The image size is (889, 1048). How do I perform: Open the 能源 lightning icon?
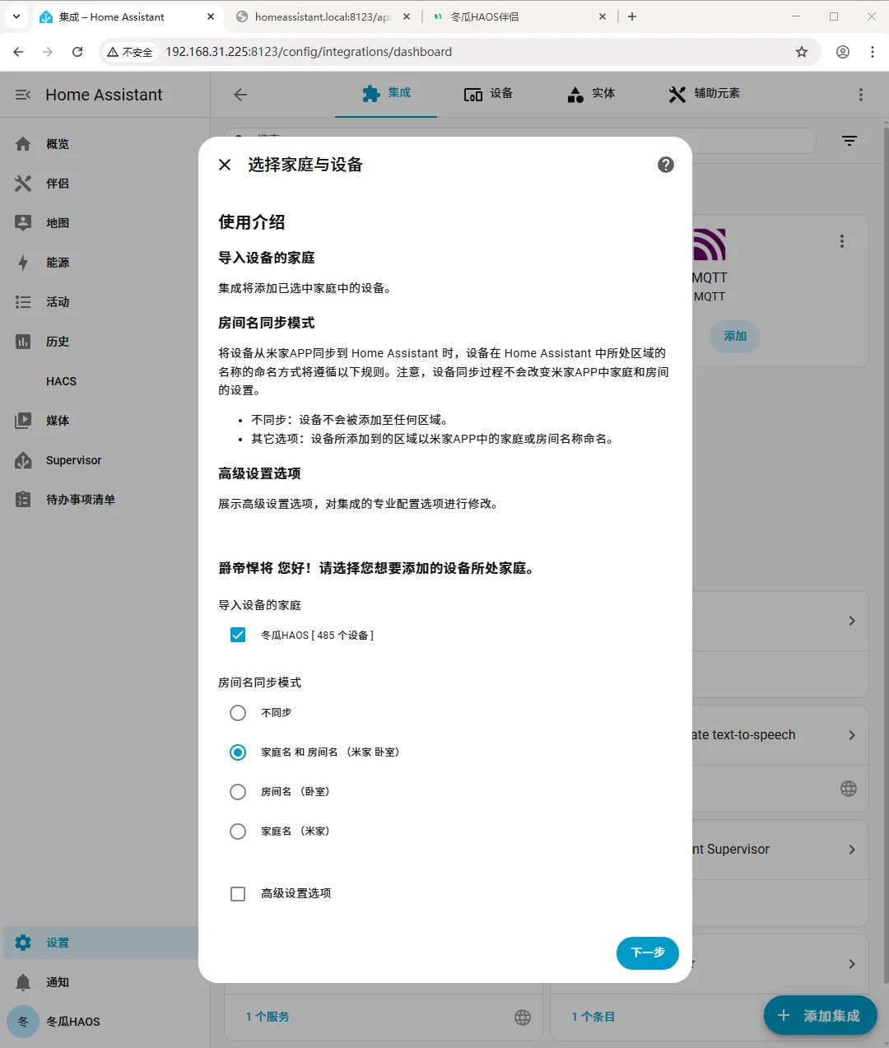(x=23, y=263)
